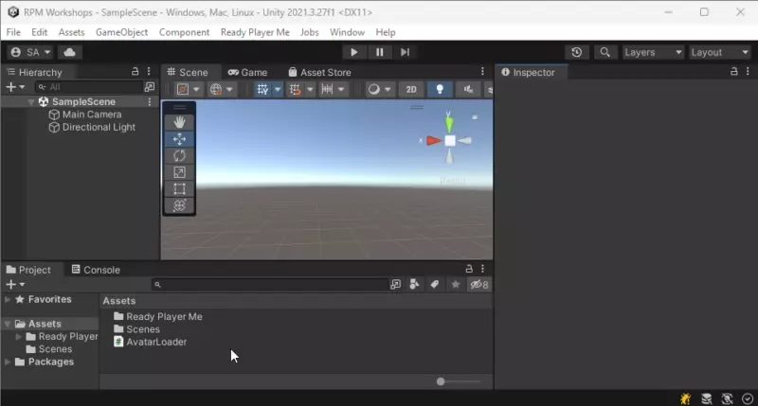Toggle scene lighting bulb
This screenshot has width=758, height=406.
(x=440, y=89)
